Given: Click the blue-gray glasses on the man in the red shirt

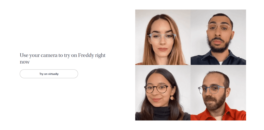Looking at the screenshot, I should pyautogui.click(x=211, y=90).
